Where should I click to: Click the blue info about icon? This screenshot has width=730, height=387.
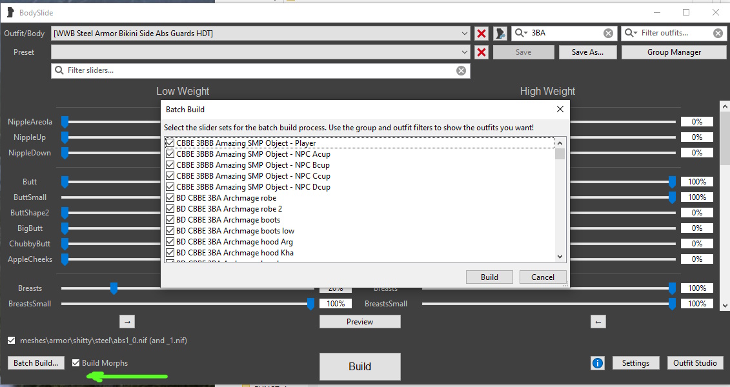[598, 363]
